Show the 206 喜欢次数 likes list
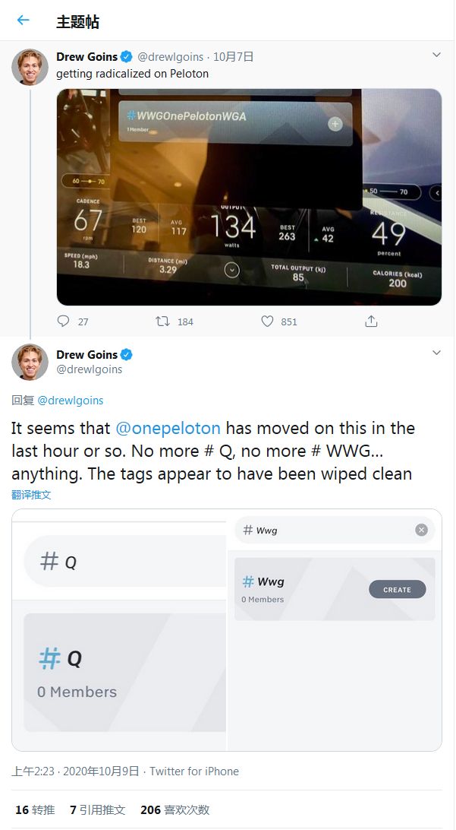The image size is (456, 830). click(175, 810)
